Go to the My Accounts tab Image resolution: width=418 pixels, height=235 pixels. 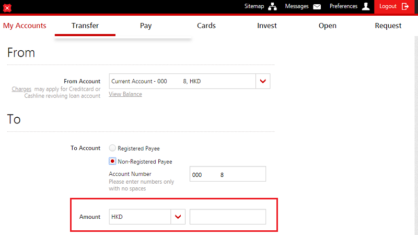click(25, 26)
